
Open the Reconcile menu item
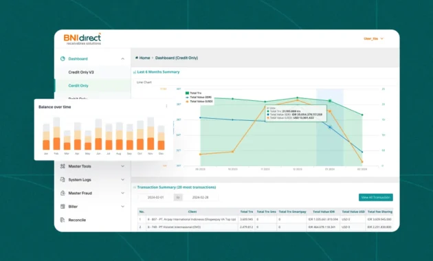click(77, 220)
